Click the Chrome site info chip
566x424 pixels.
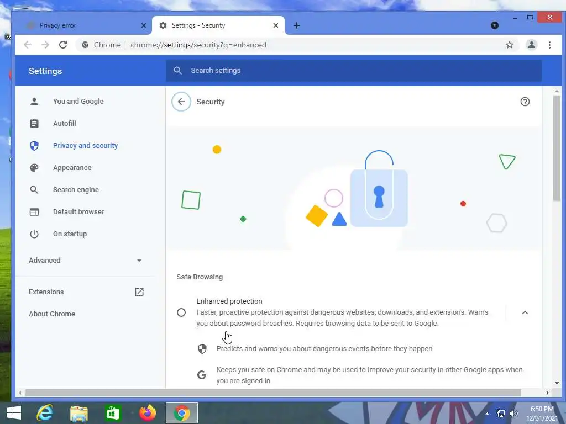tap(102, 45)
